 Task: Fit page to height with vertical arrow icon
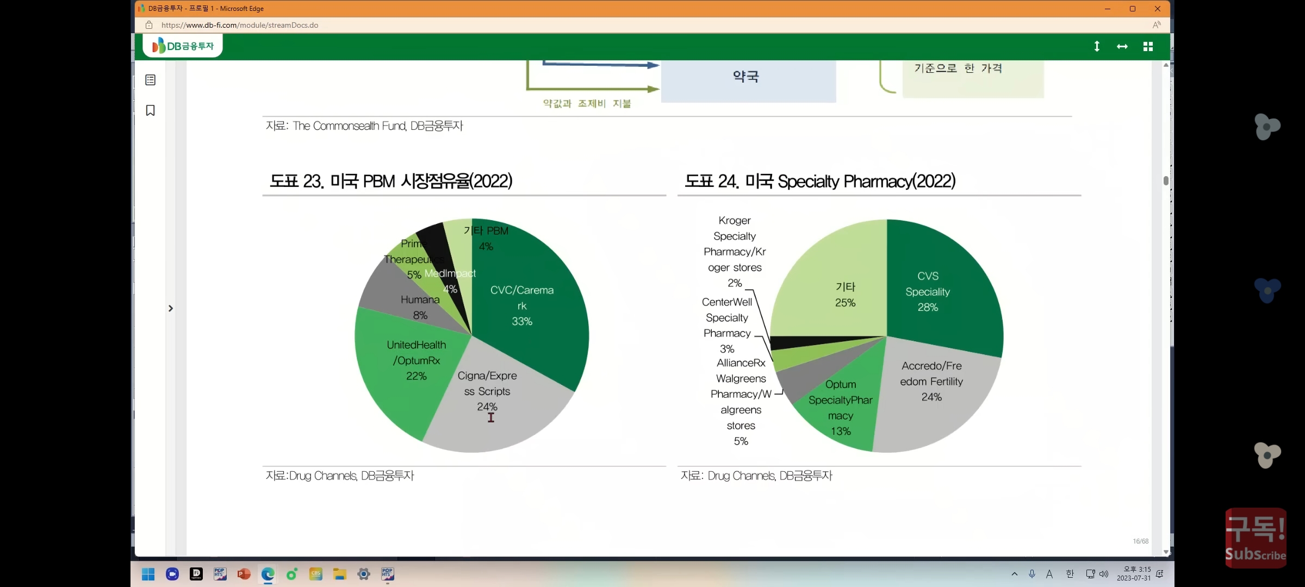point(1097,47)
